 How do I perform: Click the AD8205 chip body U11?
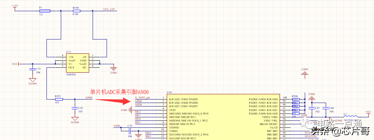point(77,62)
